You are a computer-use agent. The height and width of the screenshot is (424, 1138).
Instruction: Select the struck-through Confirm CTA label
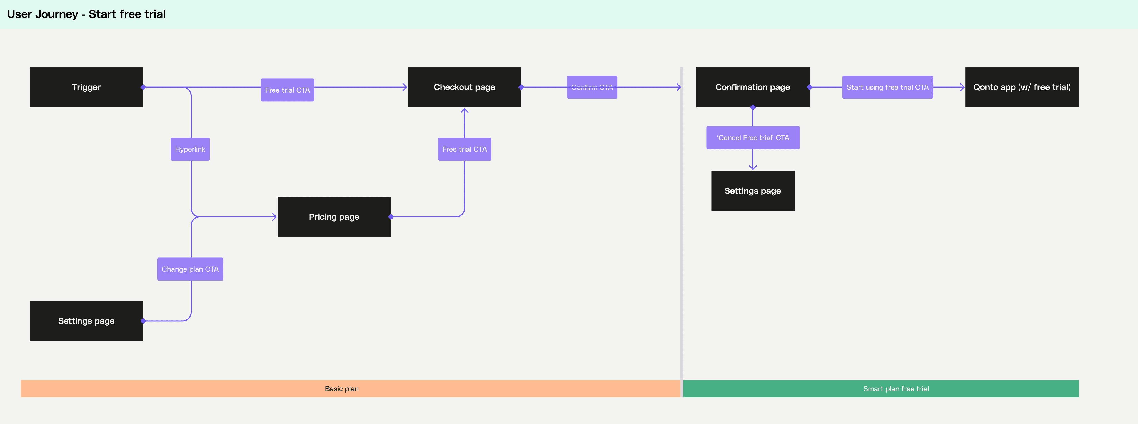pyautogui.click(x=592, y=87)
